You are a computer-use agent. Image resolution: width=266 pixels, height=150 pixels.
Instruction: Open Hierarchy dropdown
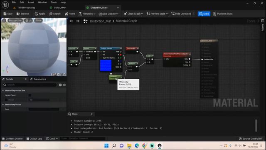(x=87, y=14)
